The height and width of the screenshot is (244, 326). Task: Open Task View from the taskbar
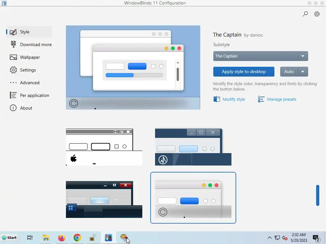30,238
